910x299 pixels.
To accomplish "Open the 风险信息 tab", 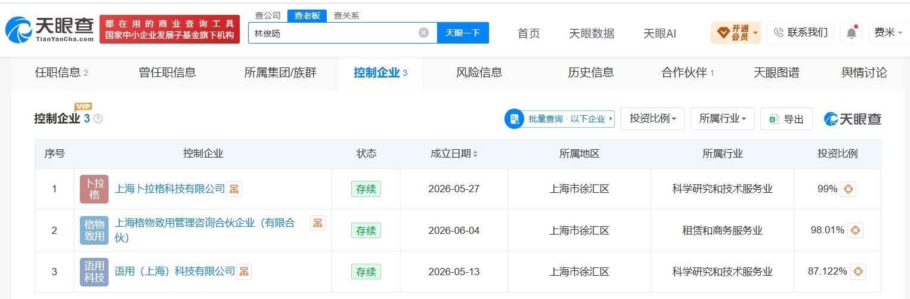I will tap(479, 73).
